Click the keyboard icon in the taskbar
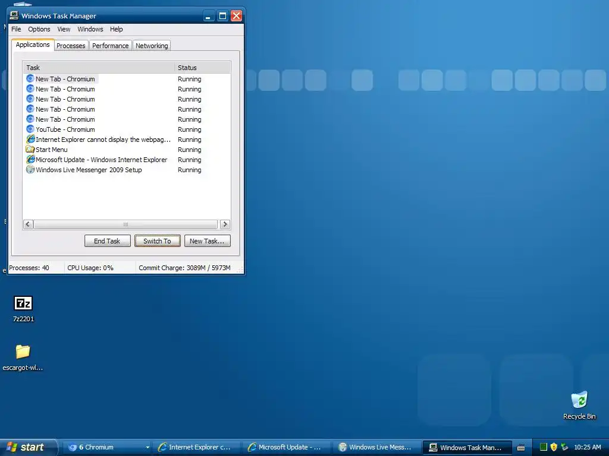Screen dimensions: 609x456 (x=521, y=448)
